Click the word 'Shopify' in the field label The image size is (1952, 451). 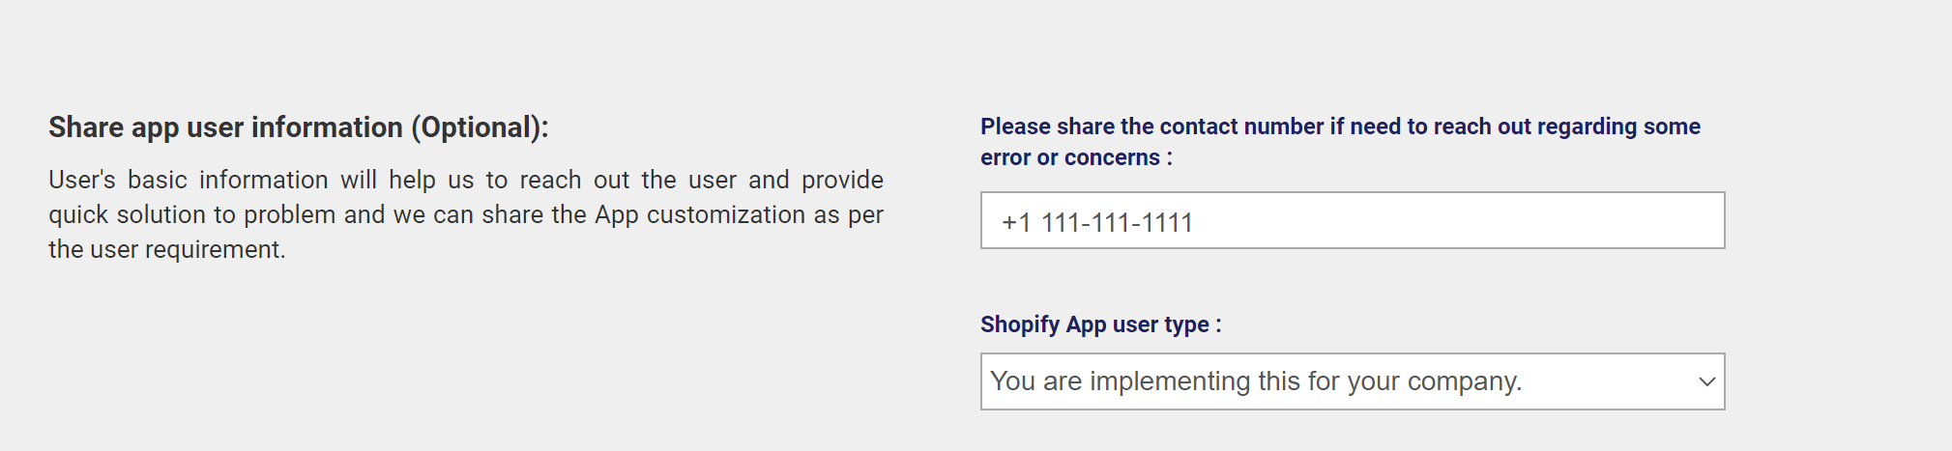[x=1019, y=324]
